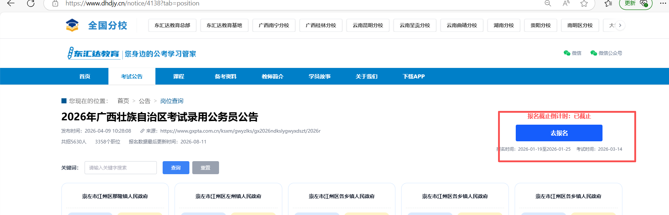Open 下载APP navigation tab
Image resolution: width=669 pixels, height=215 pixels.
(414, 76)
